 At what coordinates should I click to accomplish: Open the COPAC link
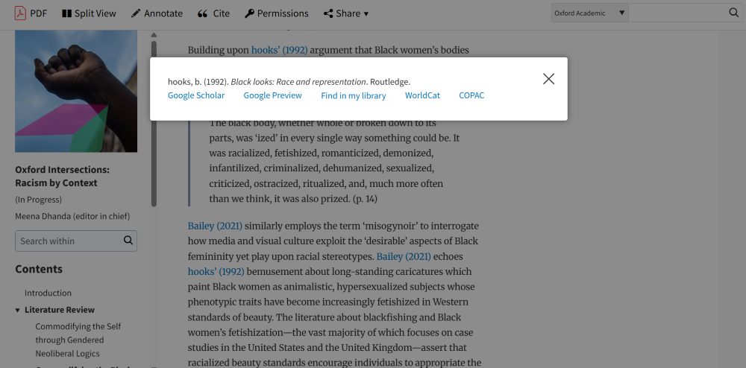click(471, 95)
